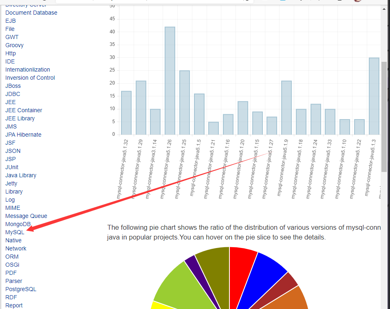Open the JEE Container link
This screenshot has height=309, width=390.
(24, 111)
